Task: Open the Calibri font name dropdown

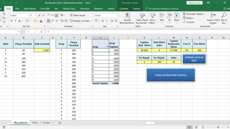Action: pos(28,15)
